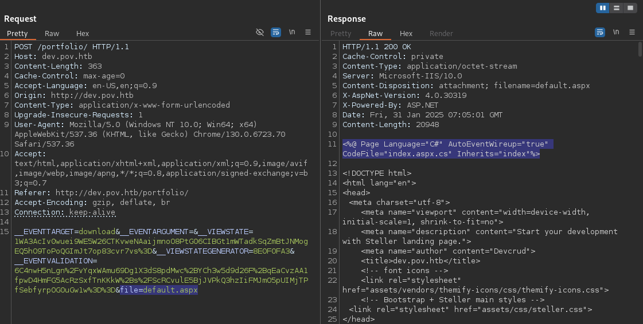This screenshot has width=643, height=324.
Task: Toggle word wrap icon in Response panel
Action: pos(600,33)
